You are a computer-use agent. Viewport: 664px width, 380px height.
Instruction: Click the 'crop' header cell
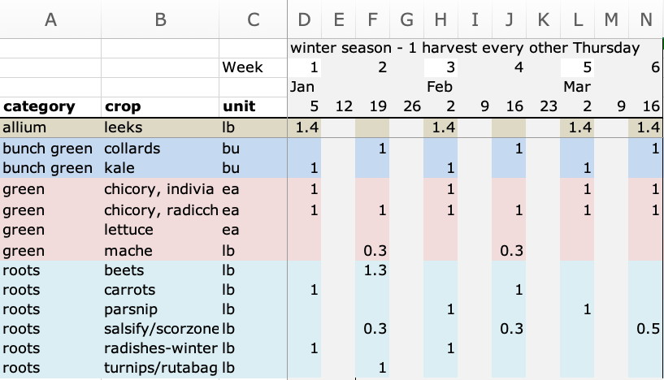(x=160, y=106)
